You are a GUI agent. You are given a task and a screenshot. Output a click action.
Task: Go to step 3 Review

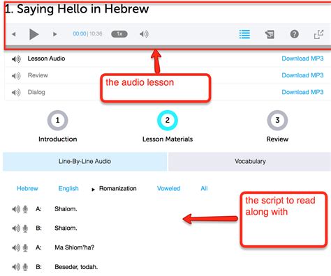pos(277,121)
